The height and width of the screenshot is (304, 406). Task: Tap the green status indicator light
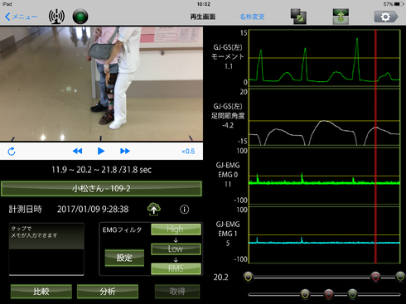tap(80, 17)
